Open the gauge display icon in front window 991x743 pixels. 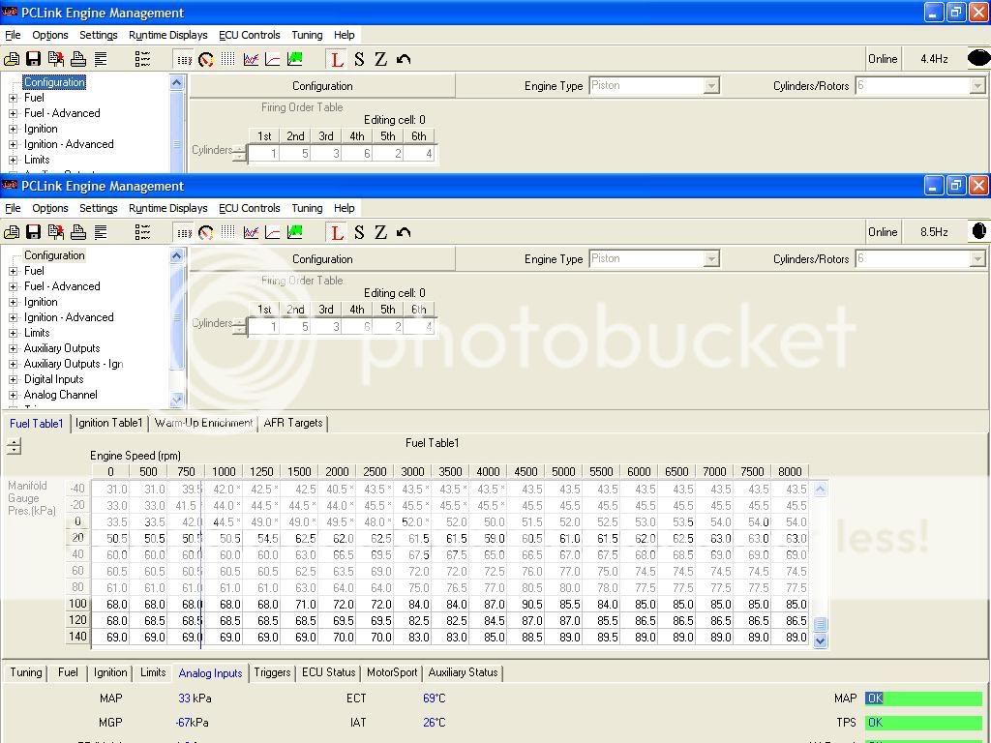coord(206,232)
